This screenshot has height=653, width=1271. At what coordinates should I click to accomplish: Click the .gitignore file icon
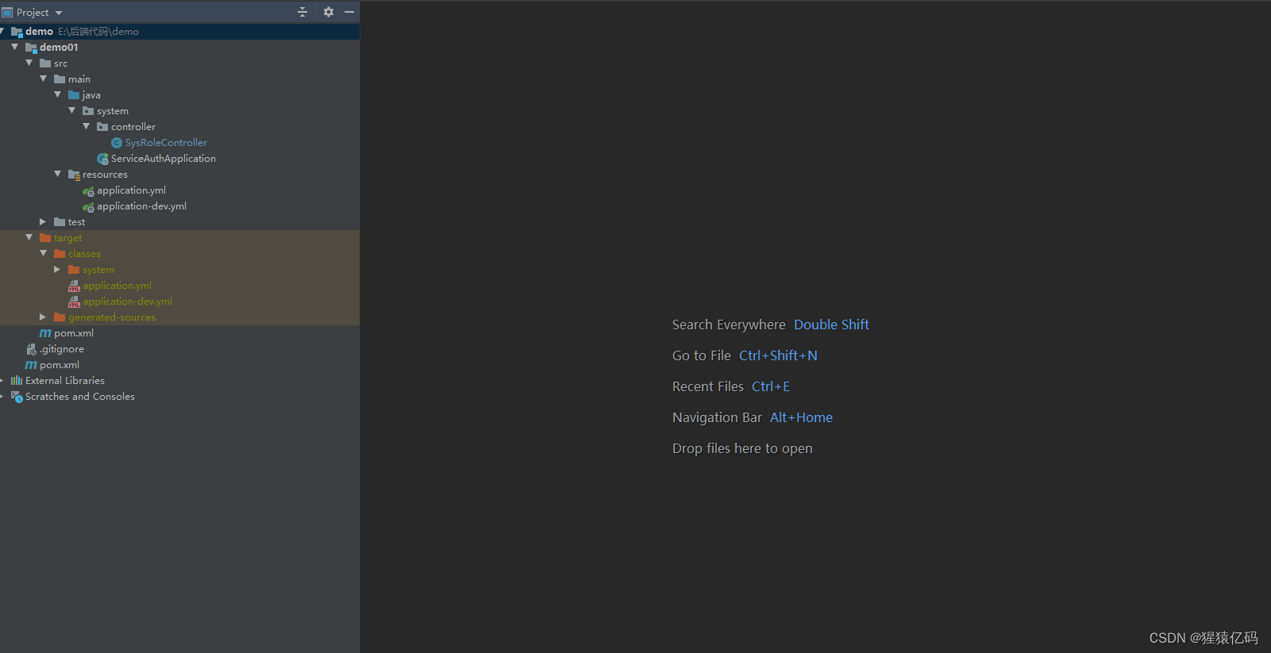(x=31, y=349)
